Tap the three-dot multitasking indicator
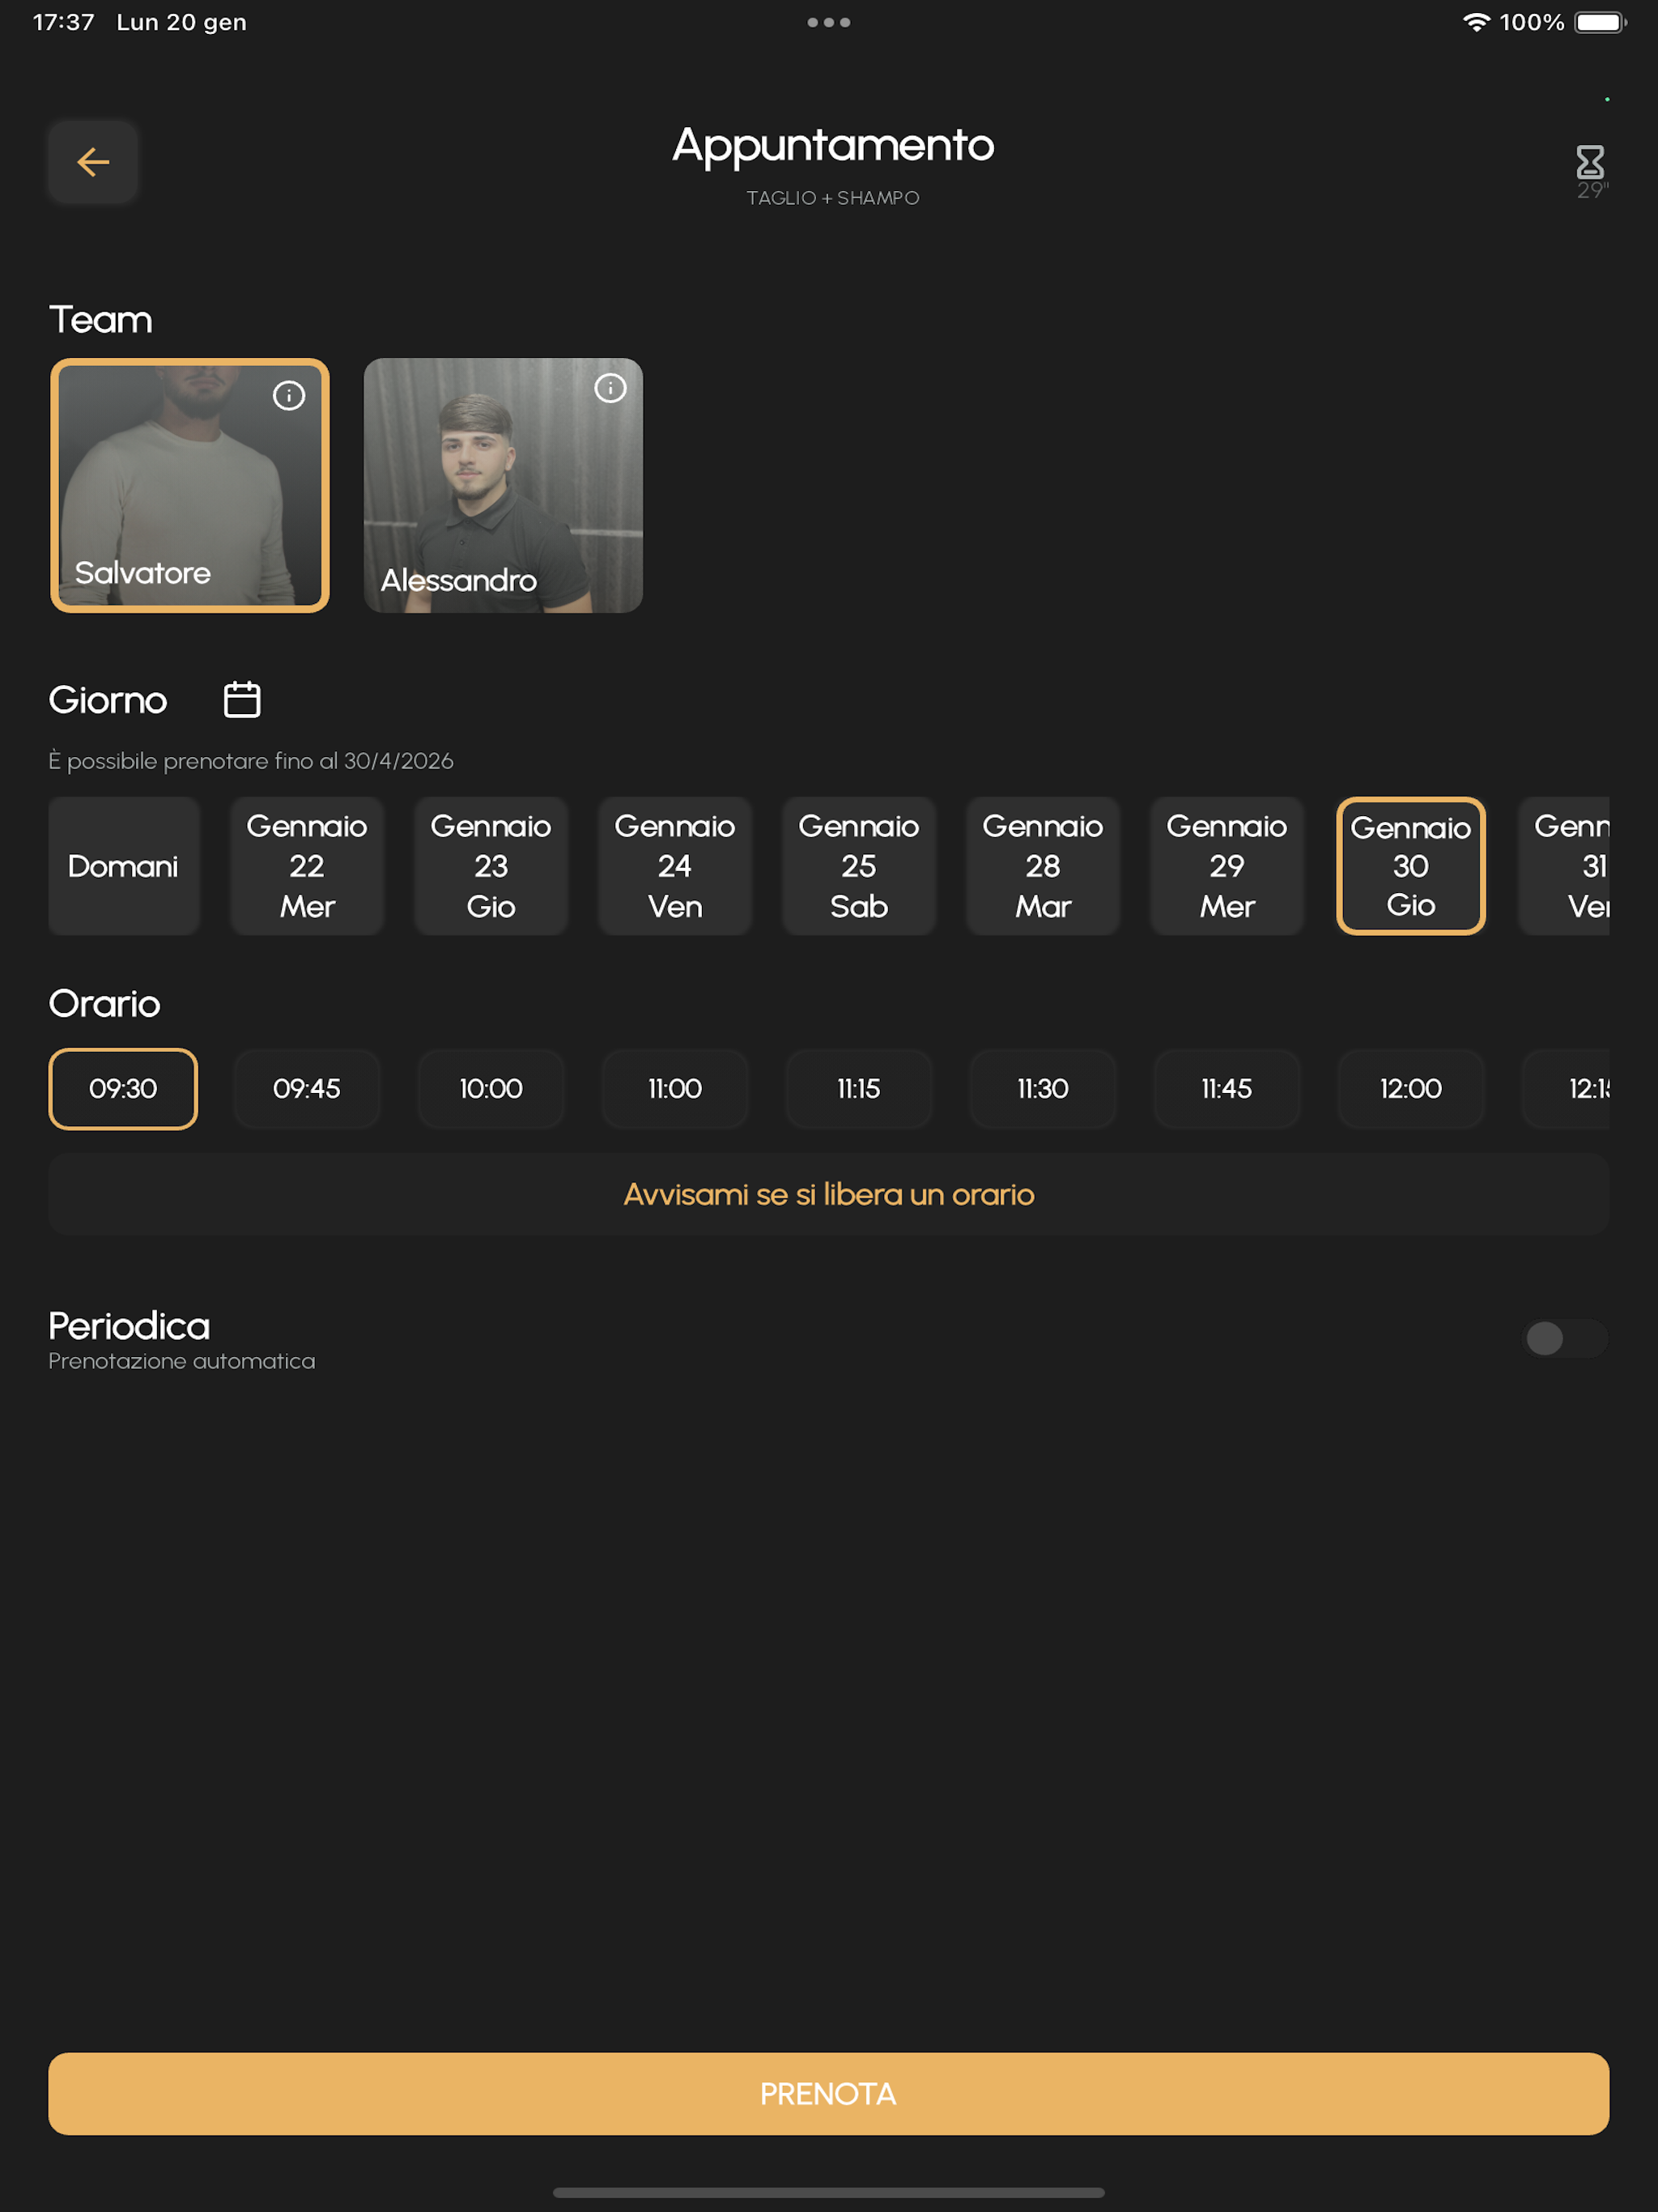This screenshot has height=2212, width=1658. tap(829, 22)
